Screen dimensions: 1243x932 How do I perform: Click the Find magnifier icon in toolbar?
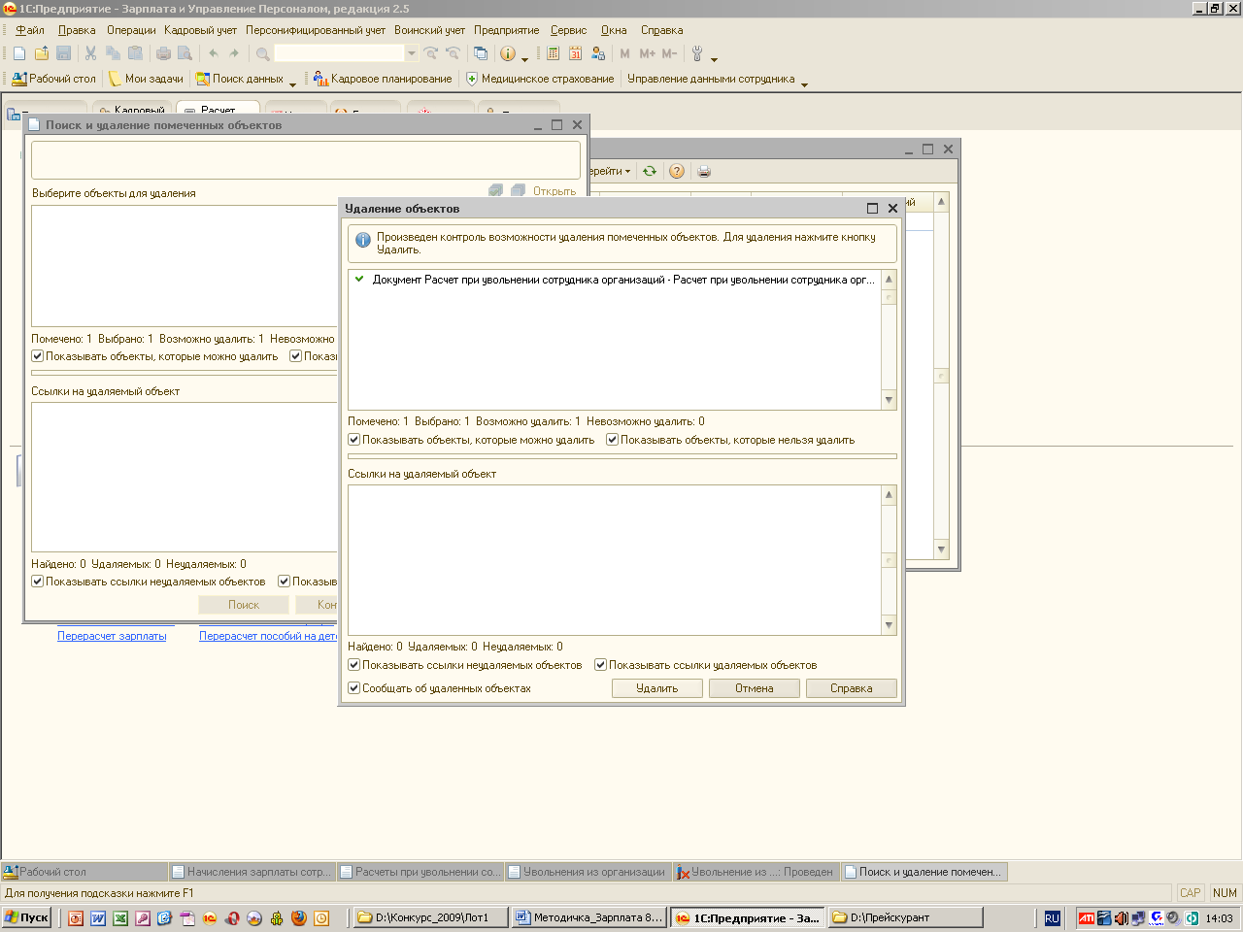(x=262, y=53)
